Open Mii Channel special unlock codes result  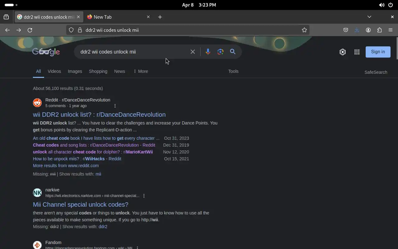81,204
